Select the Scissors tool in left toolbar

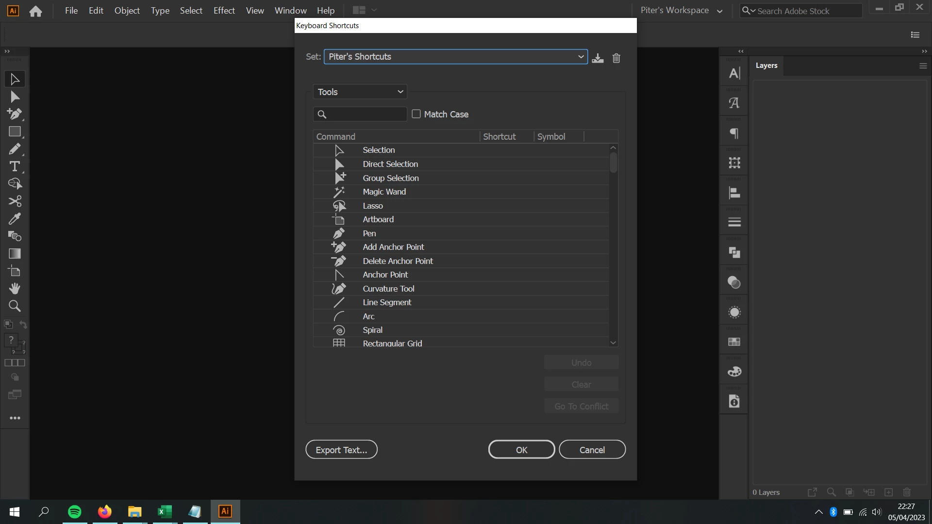(15, 201)
